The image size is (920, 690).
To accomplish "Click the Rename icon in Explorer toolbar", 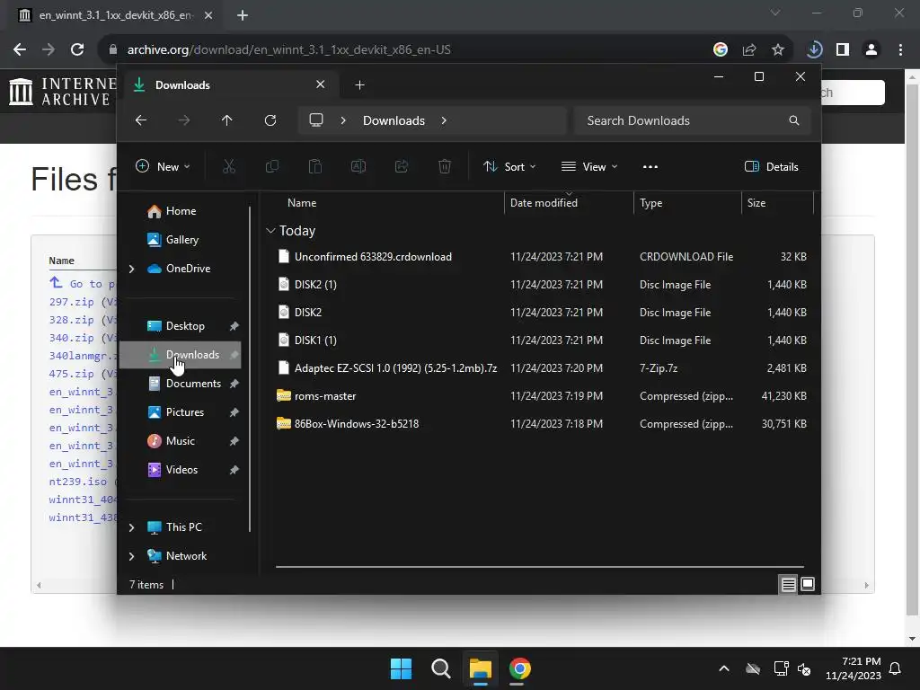I will click(x=358, y=166).
